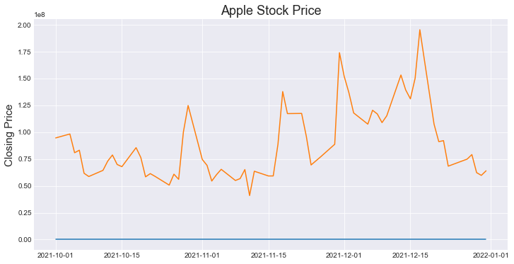Click the 1.00 y-axis tick label
Viewport: 514px width, 264px height.
click(25, 132)
